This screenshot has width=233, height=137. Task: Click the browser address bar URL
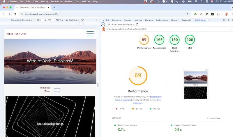click(41, 14)
